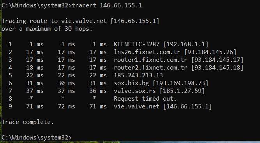Click the IP 93.184.145.26 in brackets
The height and width of the screenshot is (143, 260).
coord(210,52)
